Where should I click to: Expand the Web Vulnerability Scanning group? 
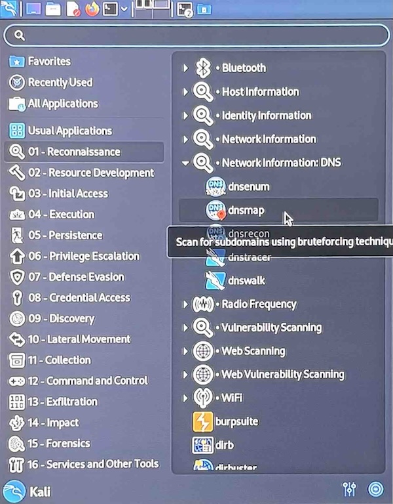coord(186,375)
